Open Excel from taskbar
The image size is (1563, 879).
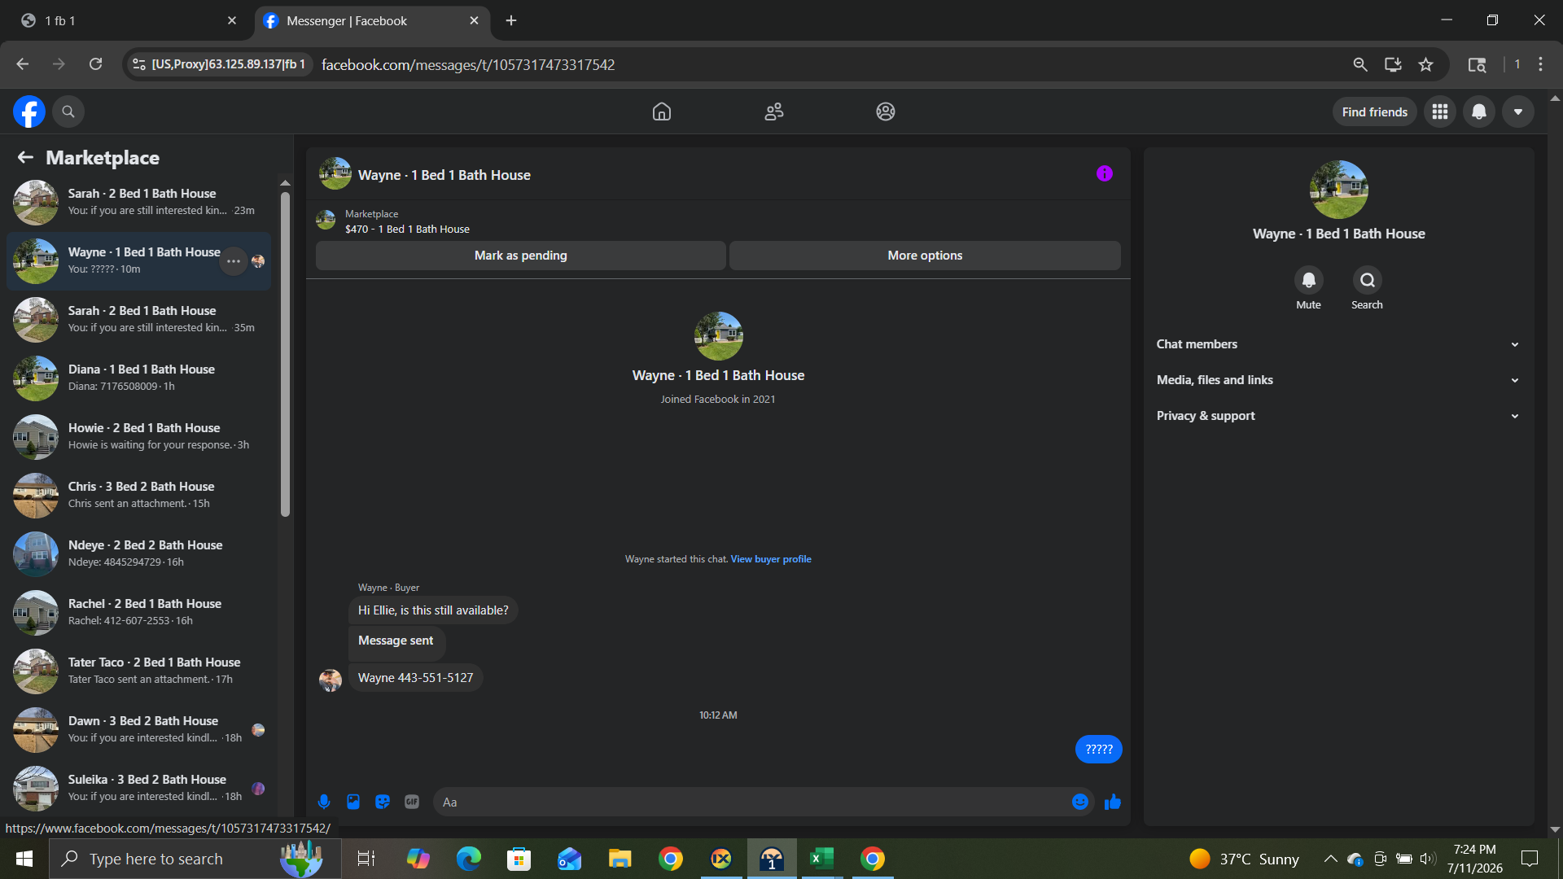point(822,859)
